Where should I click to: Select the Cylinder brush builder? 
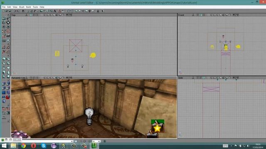pyautogui.click(x=4, y=72)
